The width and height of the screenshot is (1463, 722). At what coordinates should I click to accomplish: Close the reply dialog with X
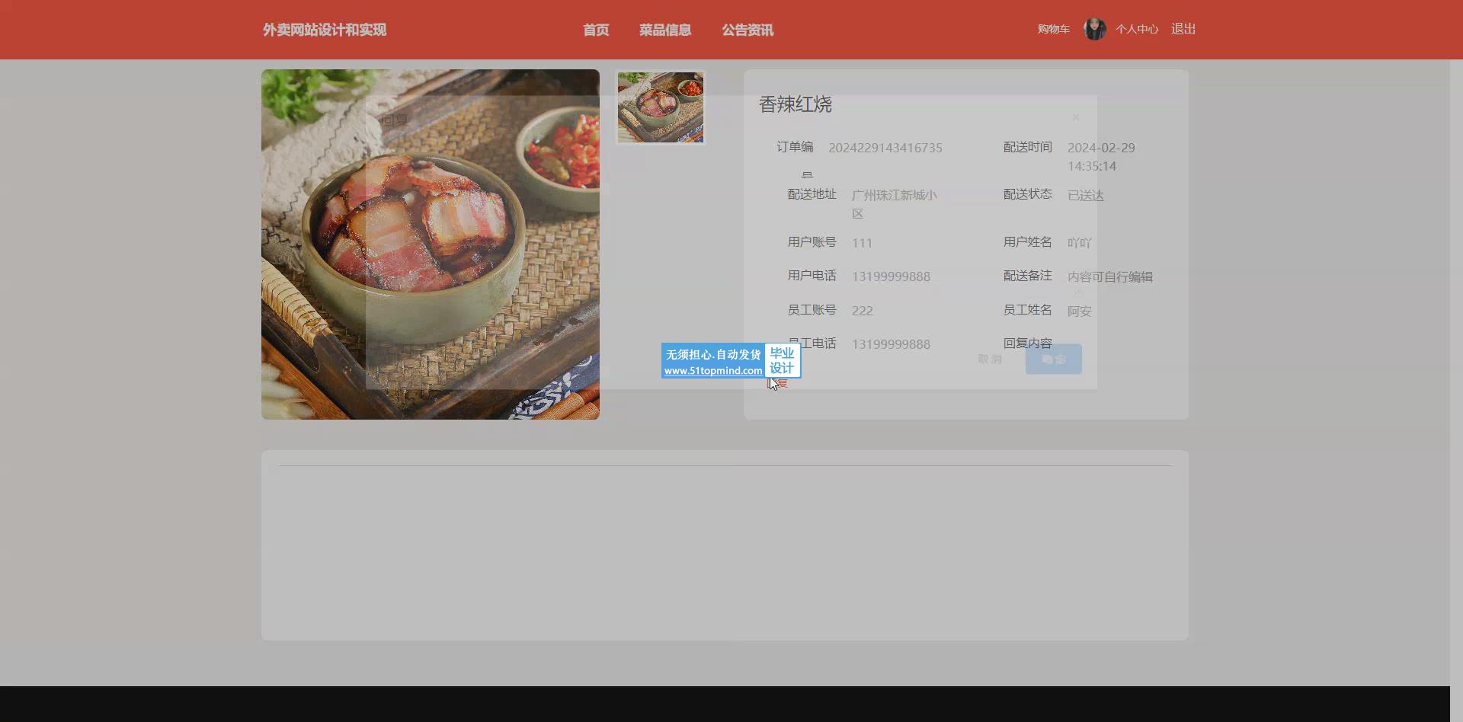coord(1076,117)
